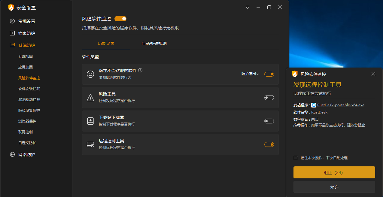The height and width of the screenshot is (197, 383).
Task: Click the 软件名称：RustDesk text
Action: [x=310, y=112]
